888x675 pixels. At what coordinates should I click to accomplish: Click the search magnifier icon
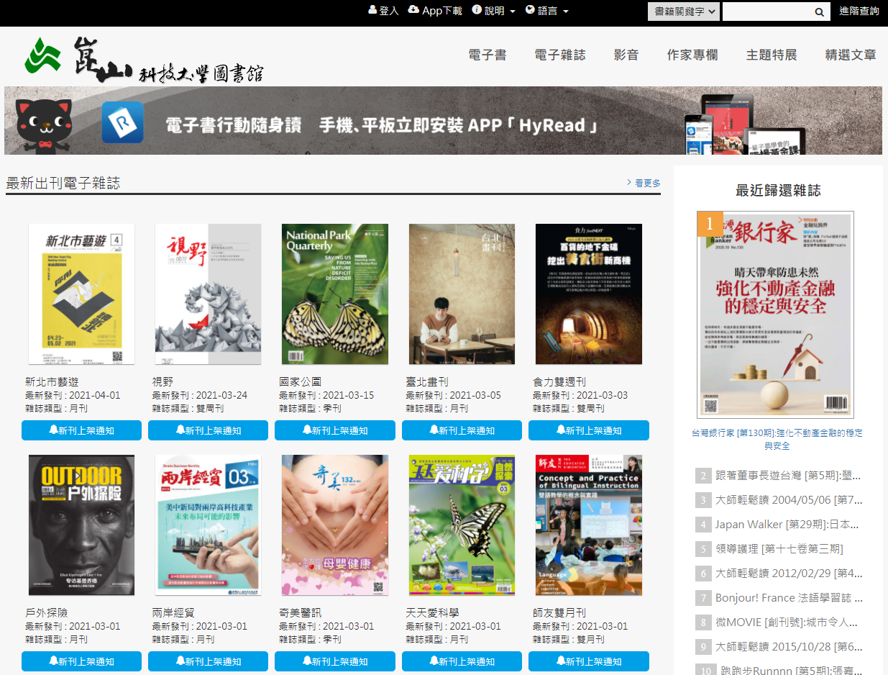819,12
